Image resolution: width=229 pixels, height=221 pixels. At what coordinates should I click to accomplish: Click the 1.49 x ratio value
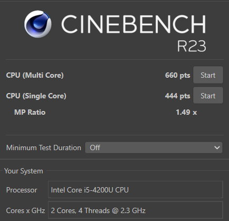pos(186,112)
